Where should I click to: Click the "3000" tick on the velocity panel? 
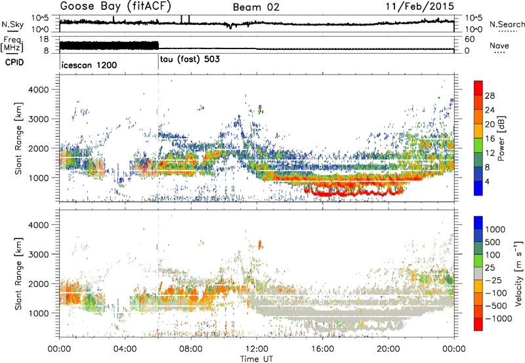click(40, 254)
